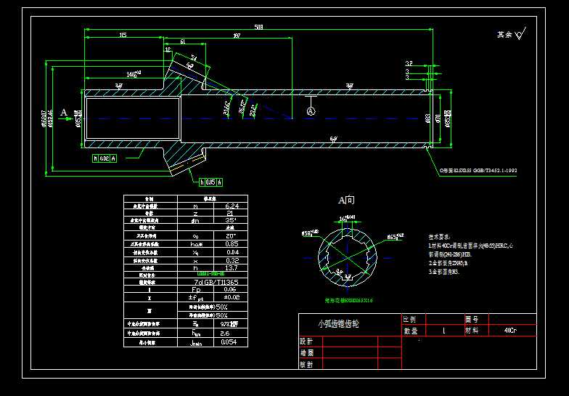Select the 图号 label in title block
569x396 pixels.
472,320
